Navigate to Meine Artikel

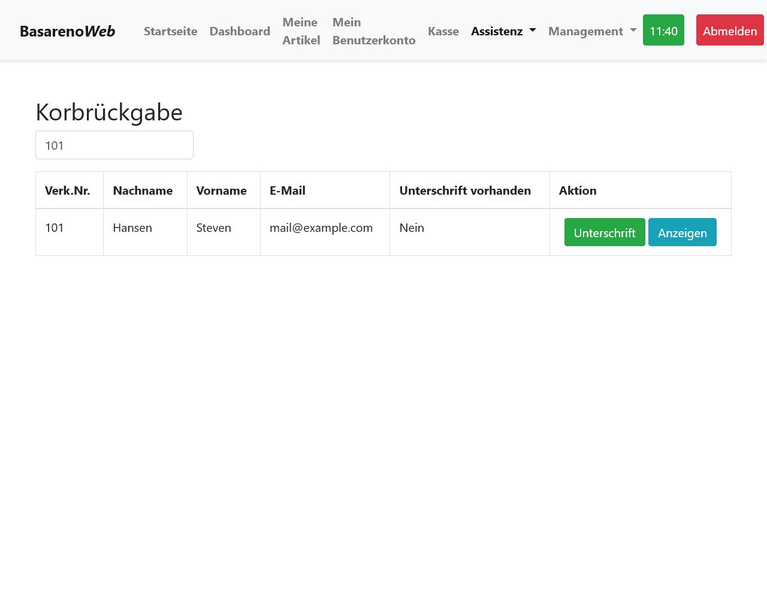[301, 31]
